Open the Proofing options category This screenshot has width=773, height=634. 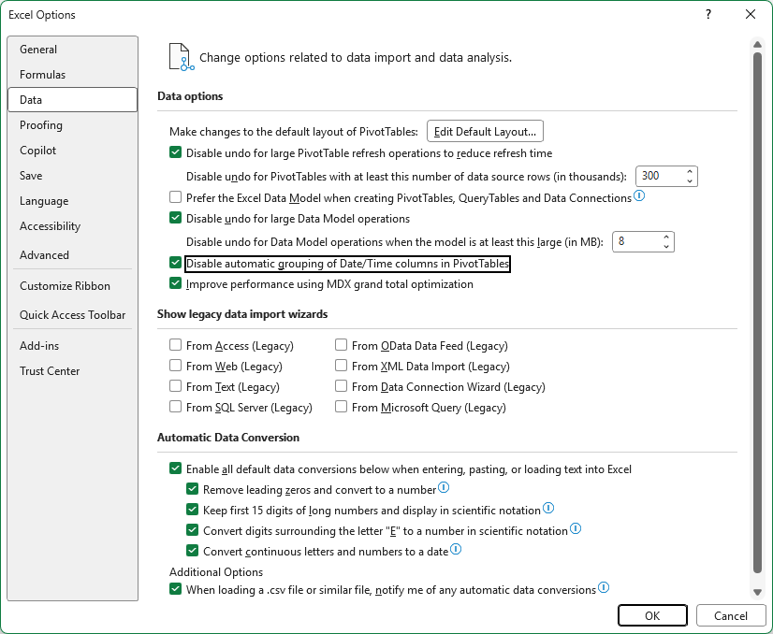point(72,125)
